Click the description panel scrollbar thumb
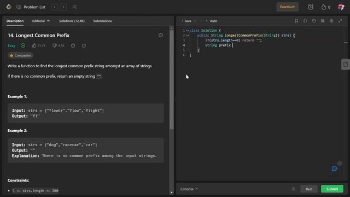This screenshot has width=350, height=197. pos(171,80)
